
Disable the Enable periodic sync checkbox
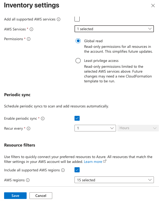[77, 118]
